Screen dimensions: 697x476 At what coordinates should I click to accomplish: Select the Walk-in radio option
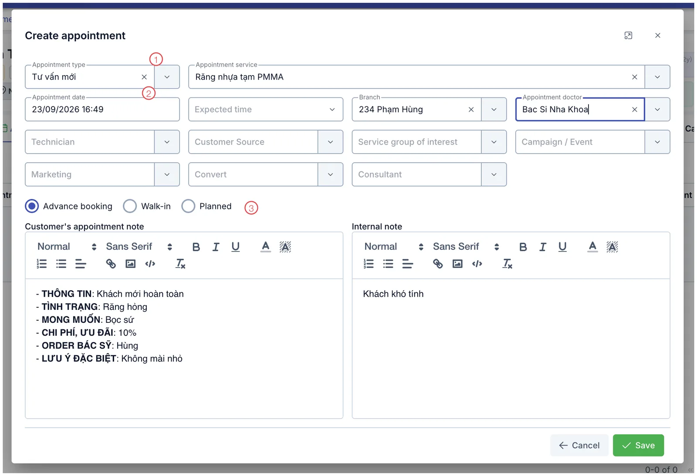tap(130, 206)
